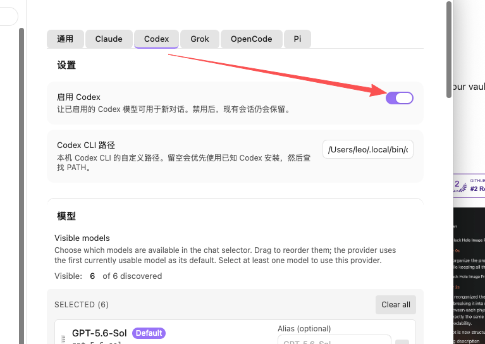Switch to the Grok tab
Viewport: 485px width, 344px height.
[x=200, y=39]
